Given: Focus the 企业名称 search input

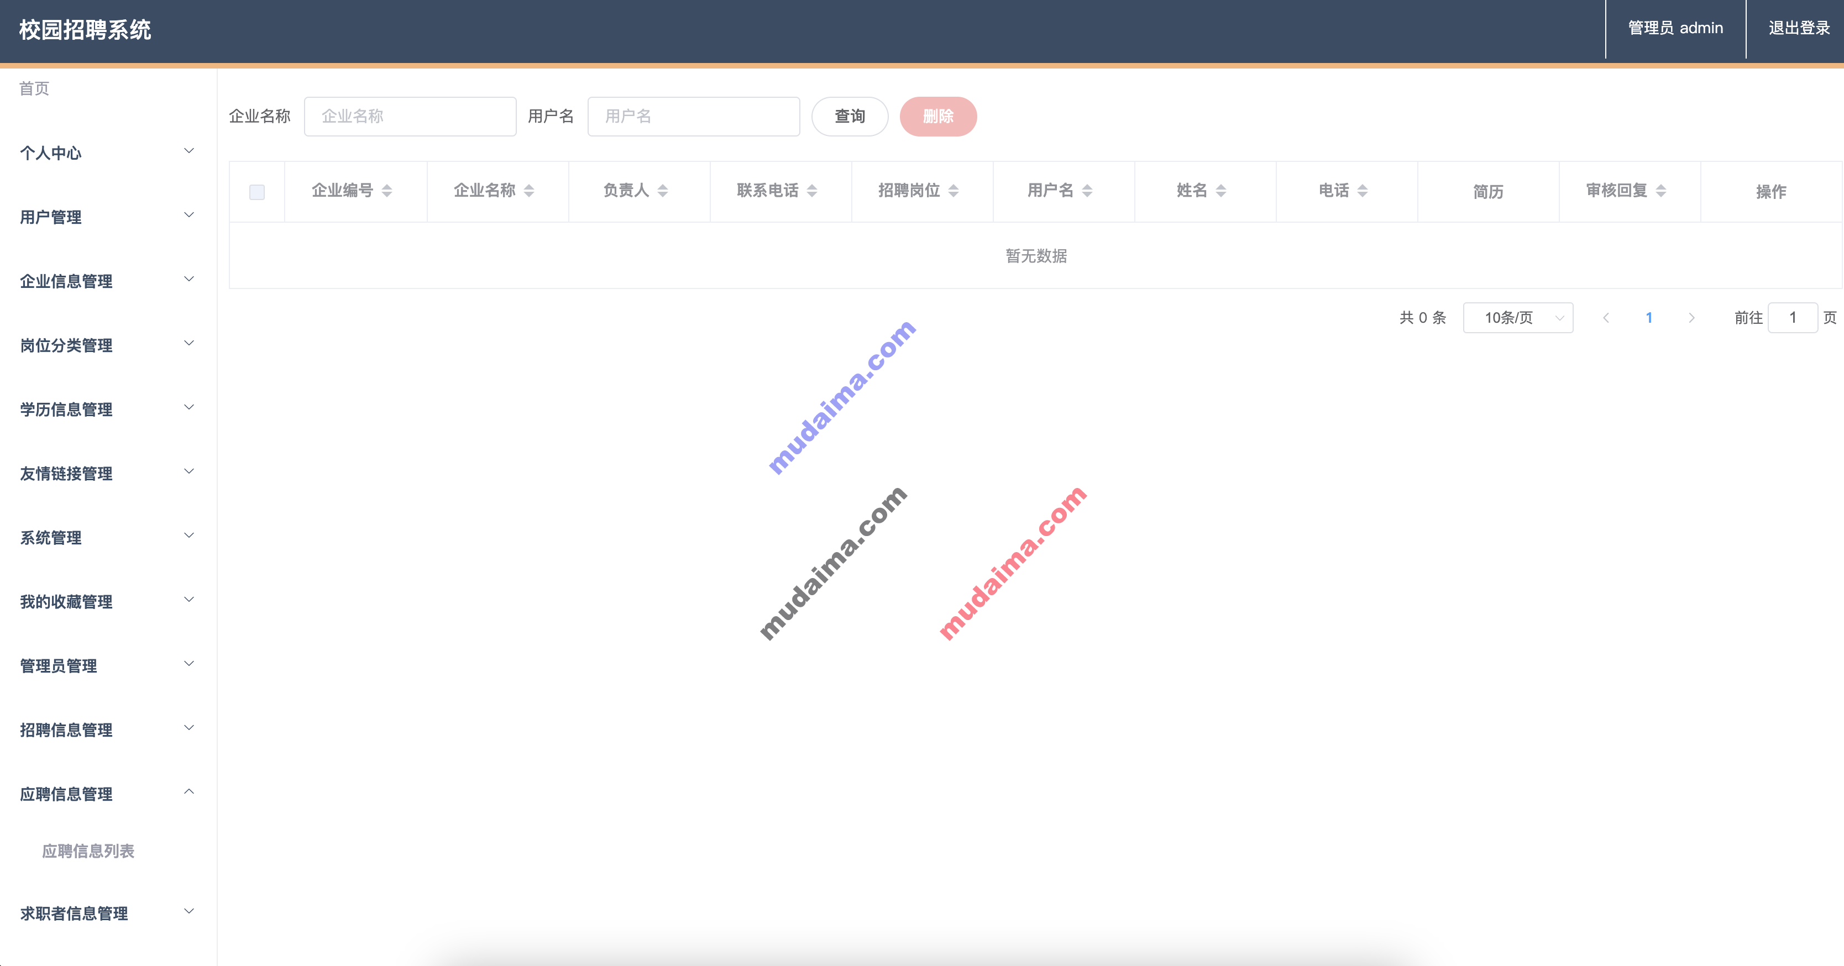Looking at the screenshot, I should coord(410,116).
